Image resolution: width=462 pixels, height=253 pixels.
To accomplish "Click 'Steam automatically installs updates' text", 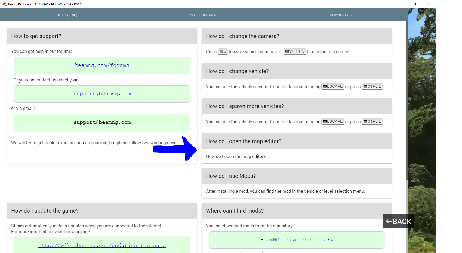I will pos(87,226).
